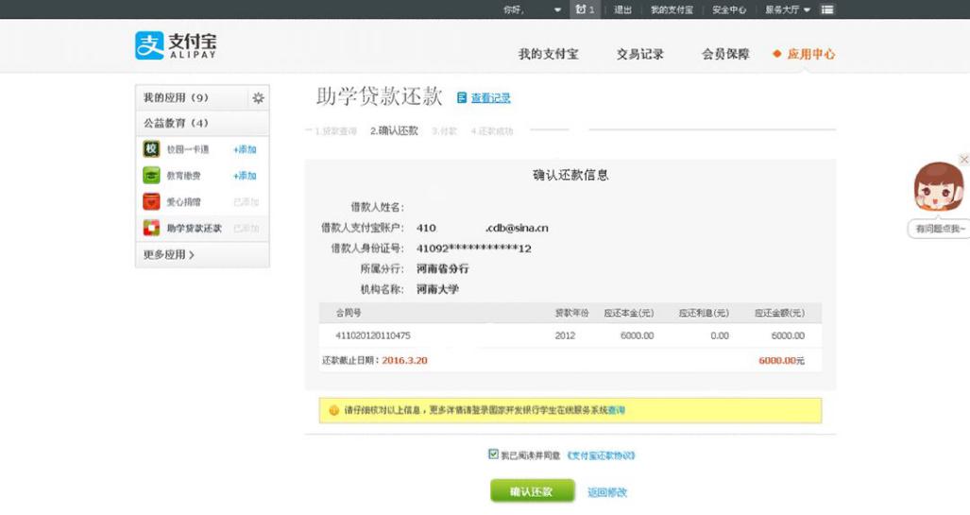Screen dimensions: 970x515
Task: Switch to the 交易记录 tab
Action: (x=640, y=54)
